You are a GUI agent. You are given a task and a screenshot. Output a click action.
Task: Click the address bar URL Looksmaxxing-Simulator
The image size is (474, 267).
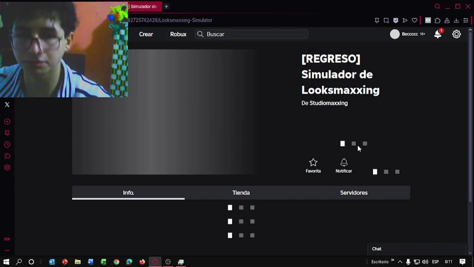coord(170,20)
